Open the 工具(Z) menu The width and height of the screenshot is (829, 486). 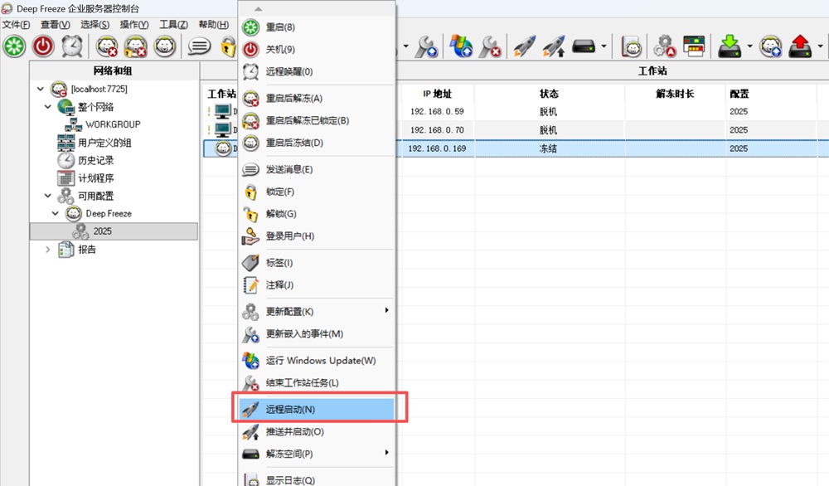pyautogui.click(x=173, y=25)
